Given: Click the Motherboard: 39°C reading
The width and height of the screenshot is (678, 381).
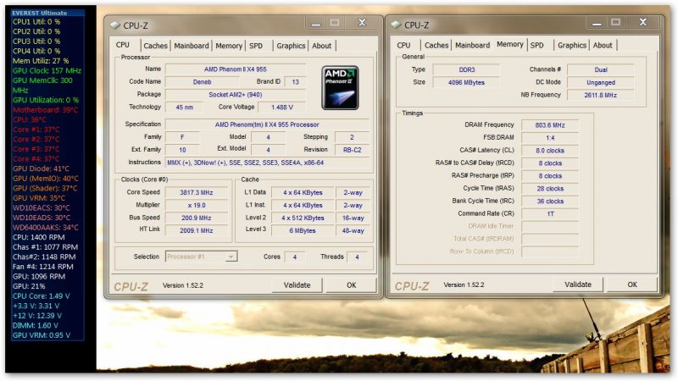Looking at the screenshot, I should 46,110.
